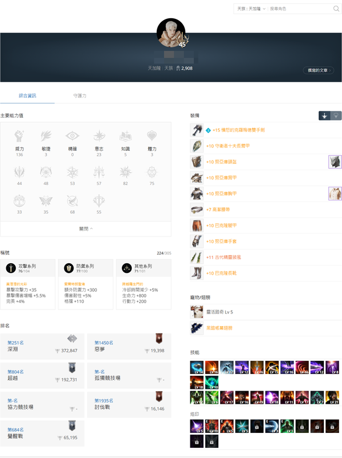Click the 精確 eye stat icon
This screenshot has height=458, width=342.
coord(72,136)
